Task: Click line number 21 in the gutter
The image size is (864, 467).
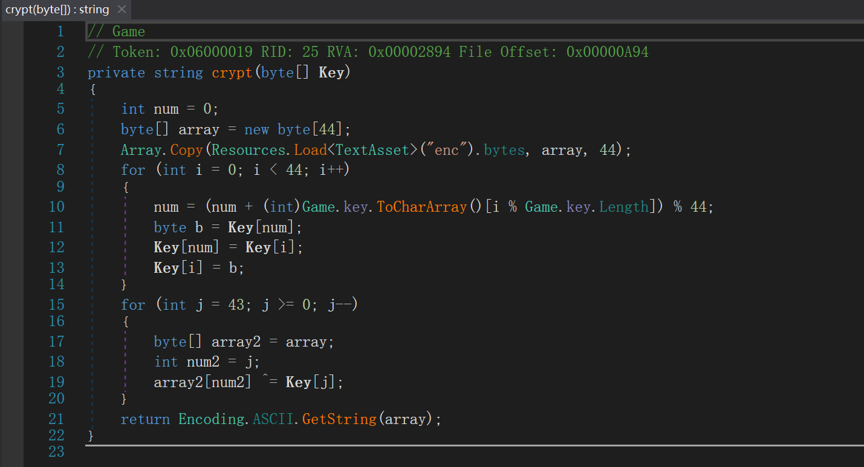Action: pos(56,419)
